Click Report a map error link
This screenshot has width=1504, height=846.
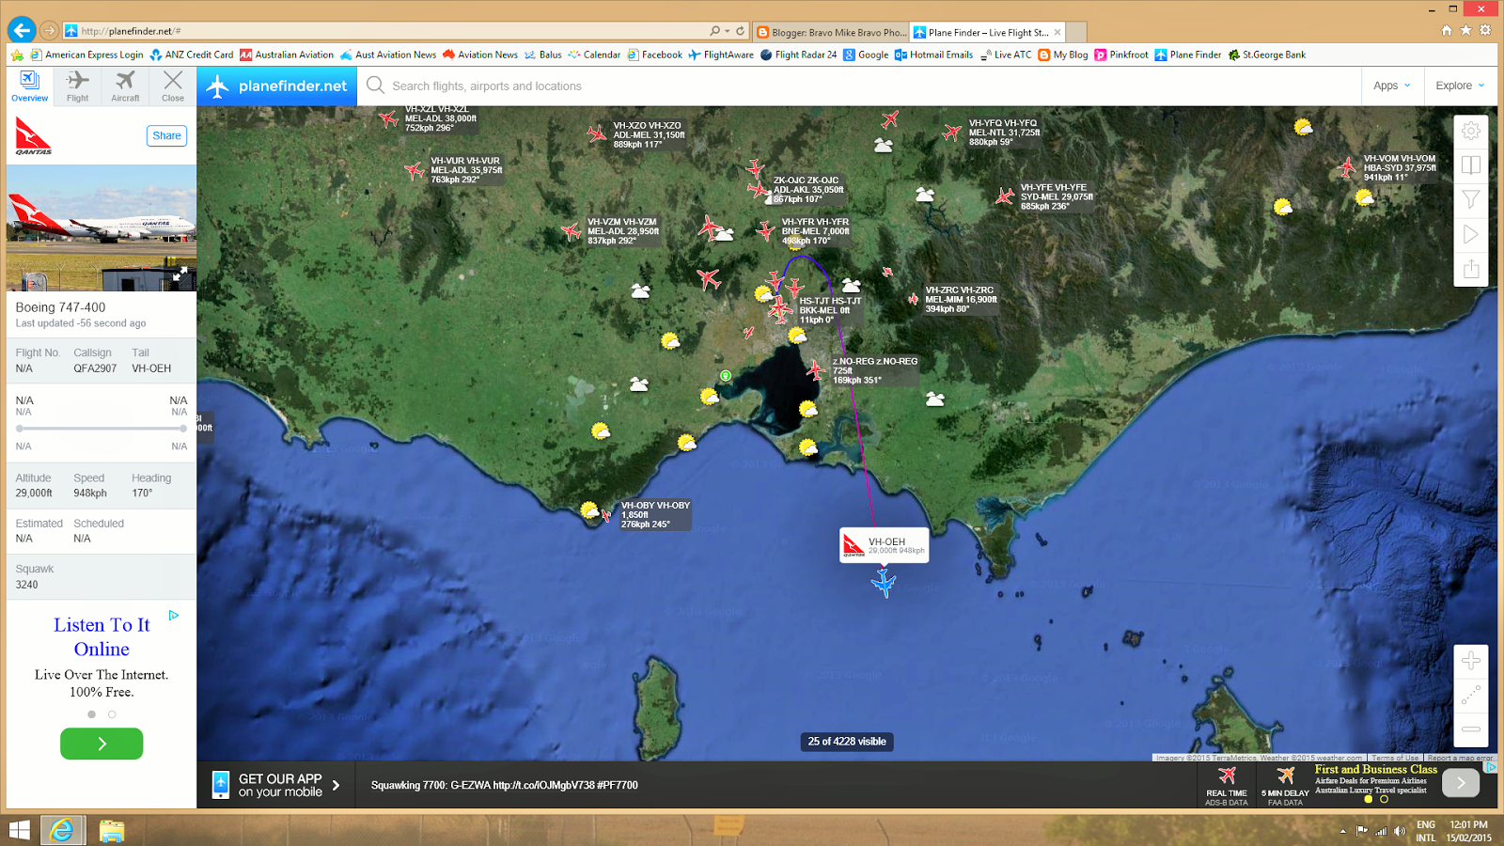click(x=1460, y=758)
